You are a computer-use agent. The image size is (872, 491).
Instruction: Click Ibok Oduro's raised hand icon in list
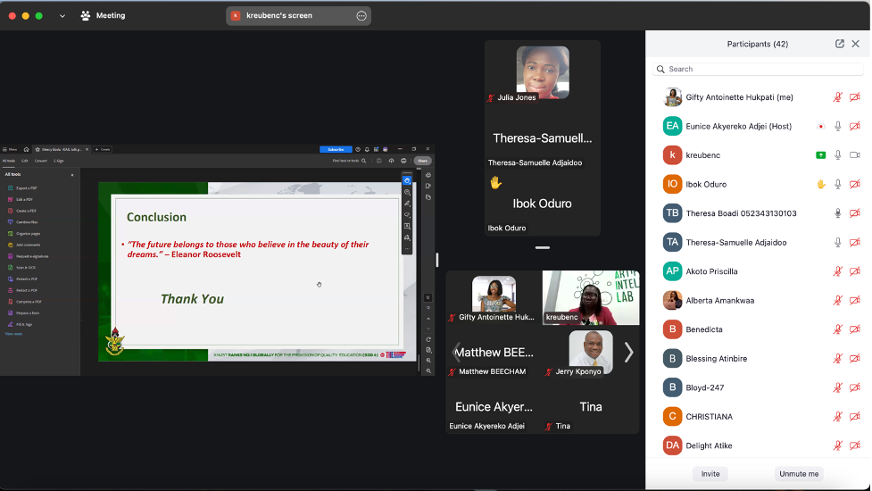820,185
